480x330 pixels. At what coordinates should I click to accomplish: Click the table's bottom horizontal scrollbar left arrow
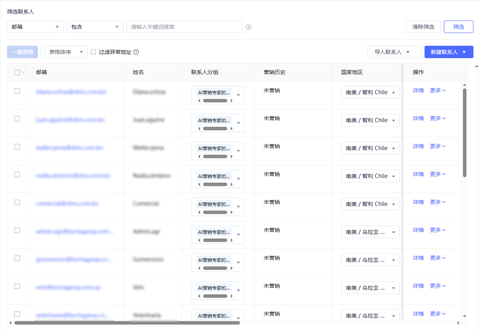[x=10, y=323]
